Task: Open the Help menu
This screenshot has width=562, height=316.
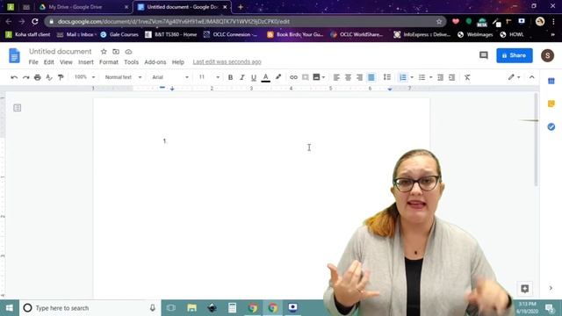Action: coord(177,62)
